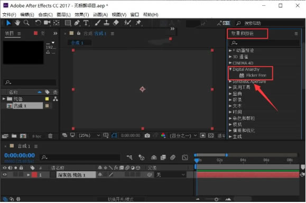
Task: Open the 效果(T) menu
Action: point(82,15)
